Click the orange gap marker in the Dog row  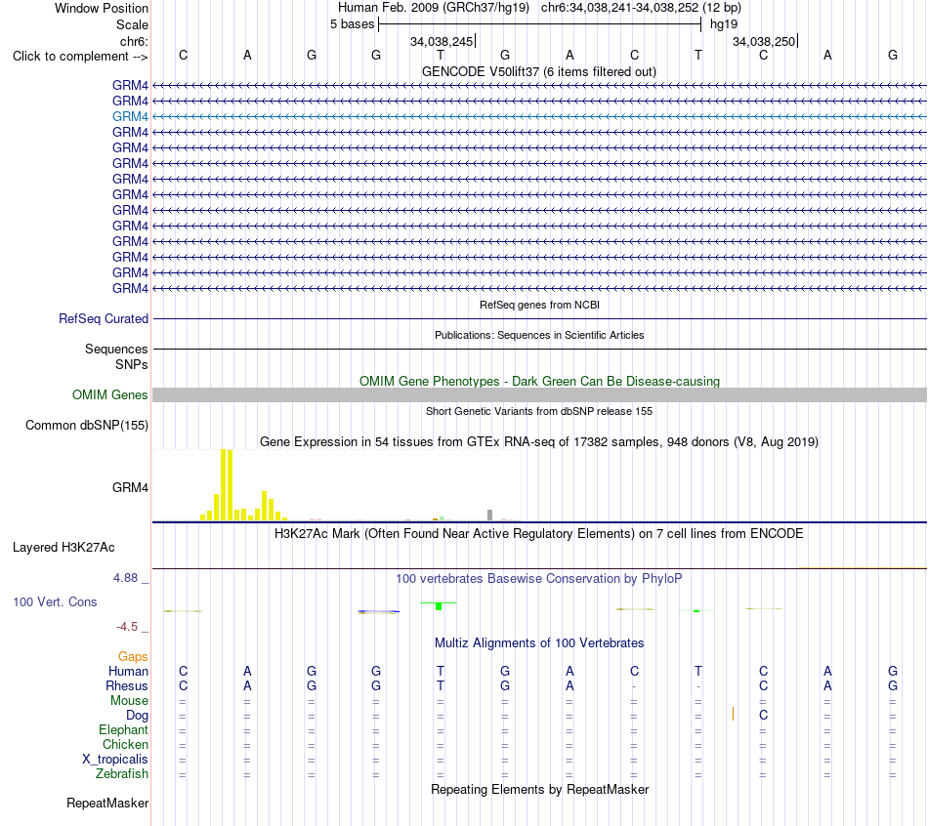(x=733, y=714)
